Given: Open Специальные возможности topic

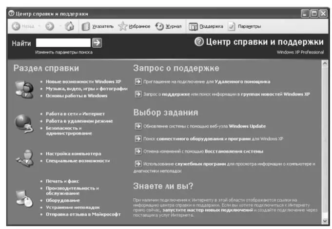Looking at the screenshot, I should coord(78,161).
